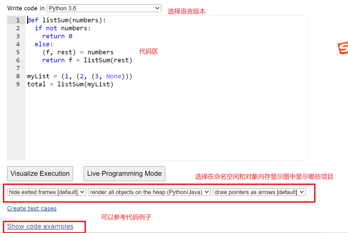The image size is (348, 233).
Task: Click the None keyword on line 8
Action: pos(114,76)
